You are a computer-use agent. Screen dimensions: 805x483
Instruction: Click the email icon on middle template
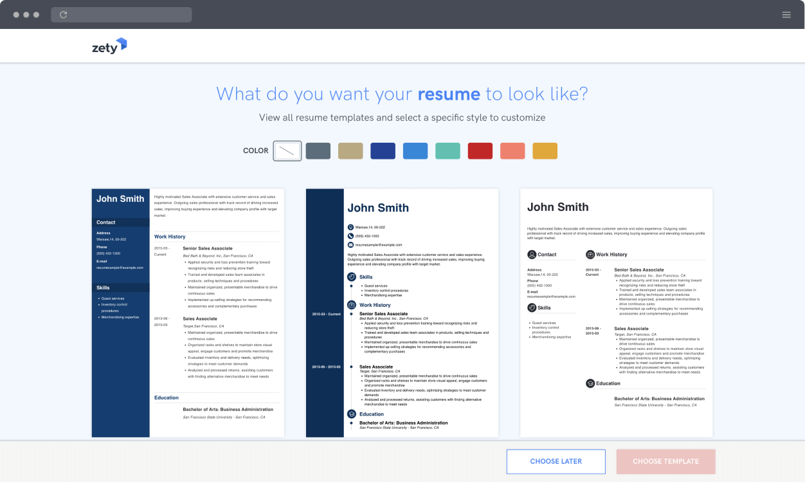(x=350, y=245)
